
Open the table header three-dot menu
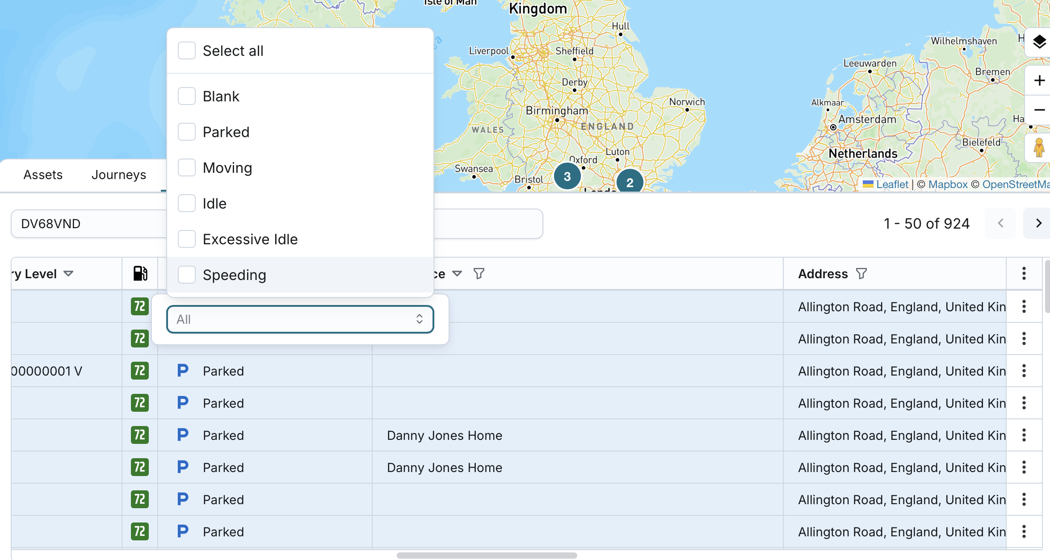tap(1024, 273)
